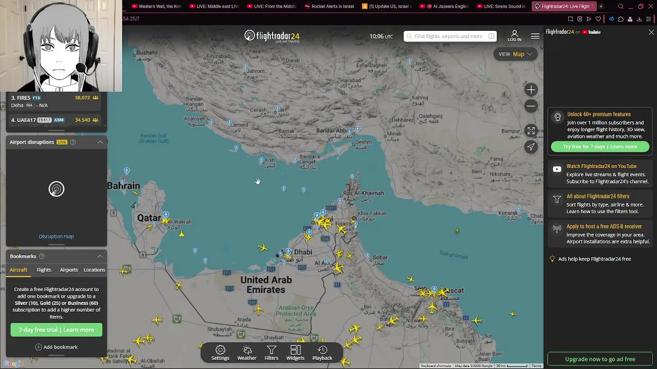
Task: Click Airport disruptions help question mark
Action: (x=73, y=142)
